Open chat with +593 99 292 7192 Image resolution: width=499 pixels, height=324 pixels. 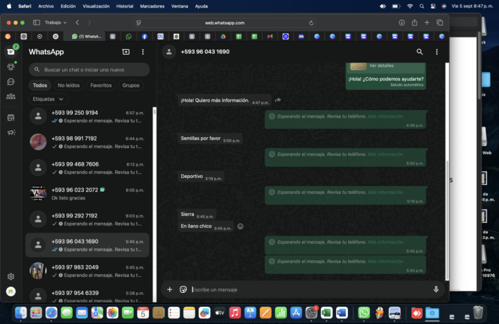pos(87,219)
